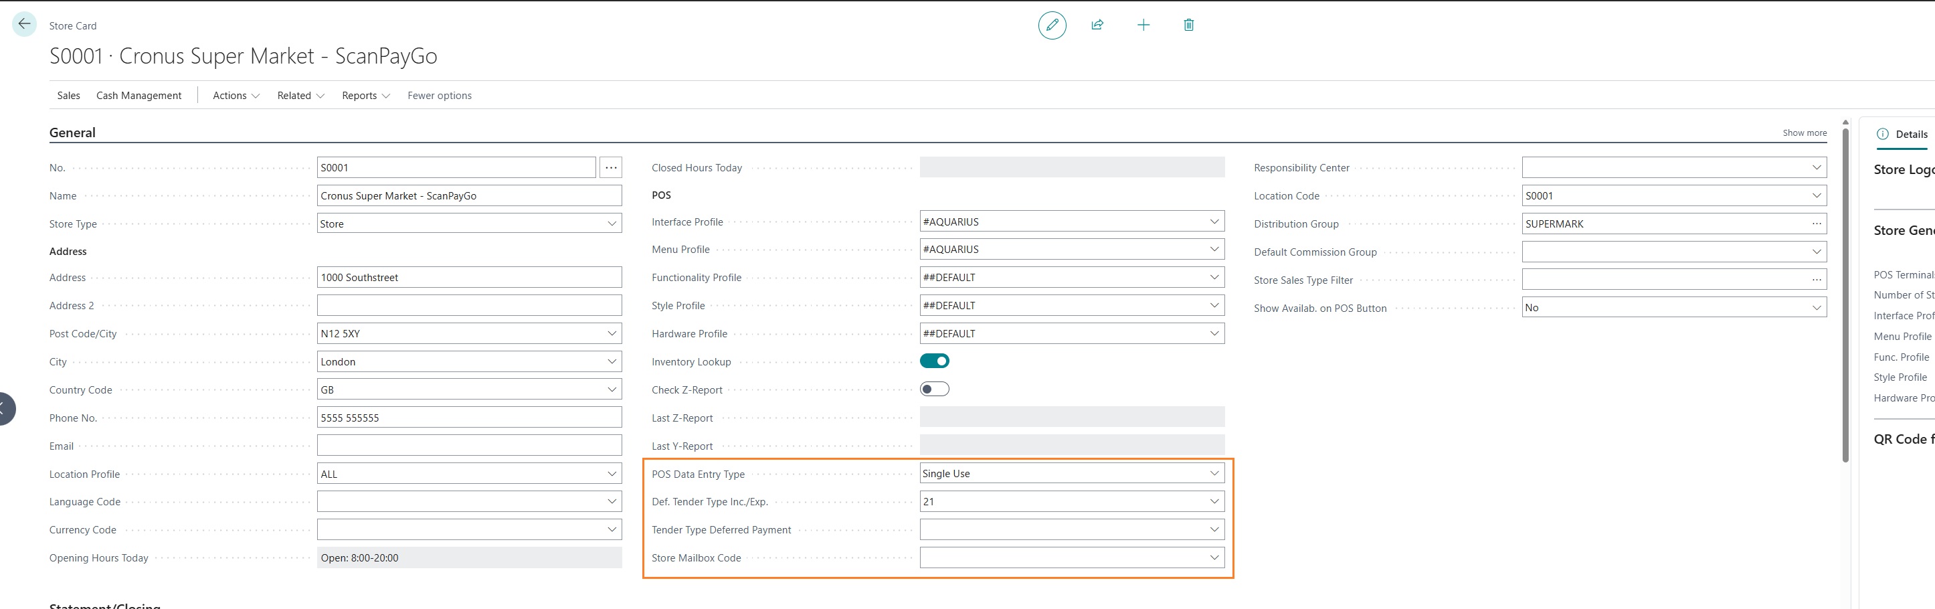Open Store Mailbox Code dropdown
The height and width of the screenshot is (609, 1935).
tap(1214, 557)
